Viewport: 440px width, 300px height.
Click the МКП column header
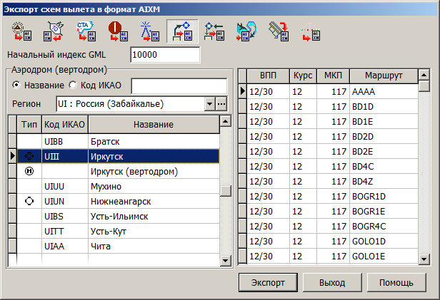click(x=333, y=76)
